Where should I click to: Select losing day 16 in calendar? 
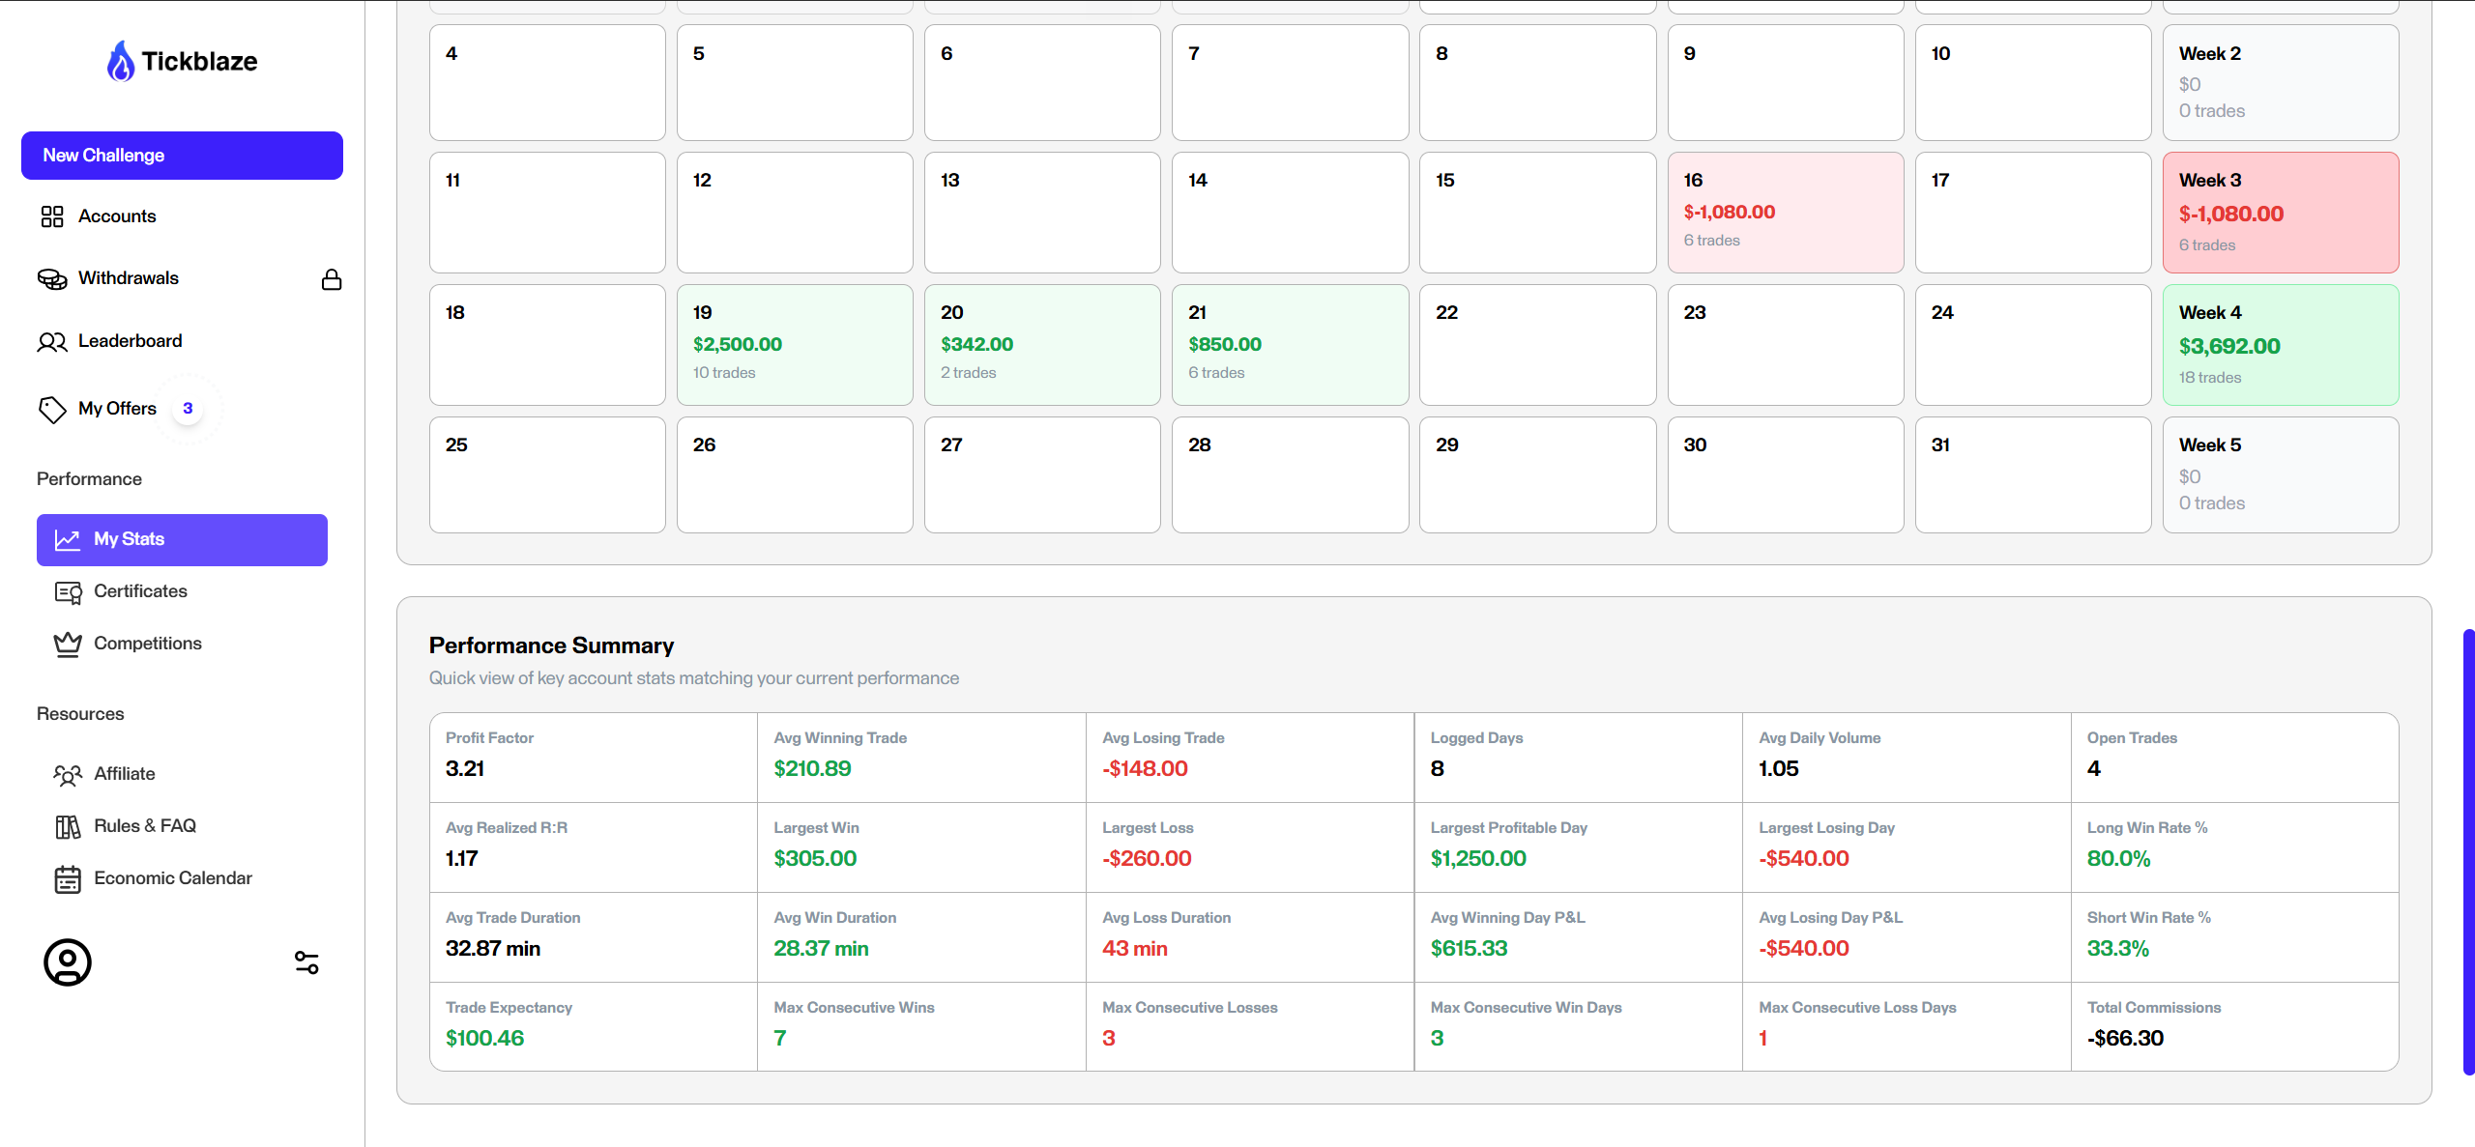click(1785, 213)
